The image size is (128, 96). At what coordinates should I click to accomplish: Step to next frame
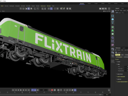(23, 90)
